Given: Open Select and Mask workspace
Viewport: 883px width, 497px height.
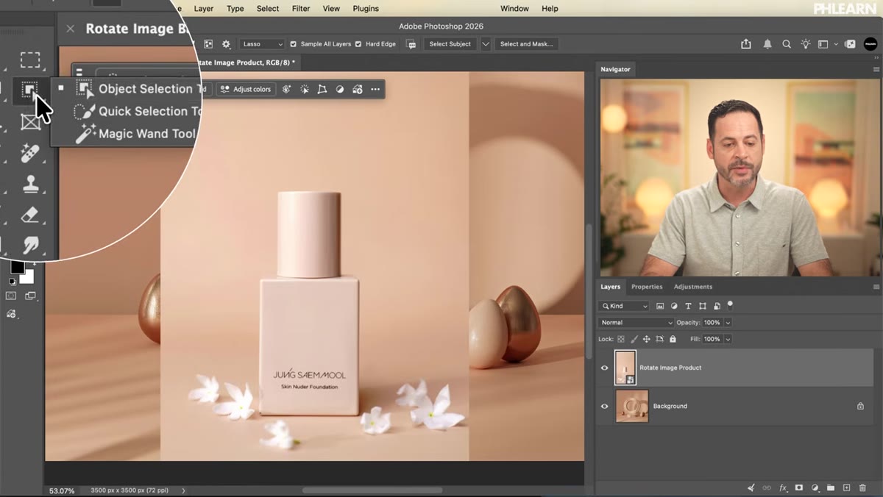Looking at the screenshot, I should pyautogui.click(x=526, y=44).
